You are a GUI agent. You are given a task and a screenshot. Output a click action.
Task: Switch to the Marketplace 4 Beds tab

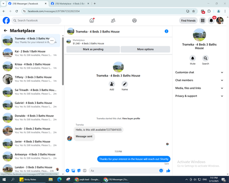coord(70,4)
